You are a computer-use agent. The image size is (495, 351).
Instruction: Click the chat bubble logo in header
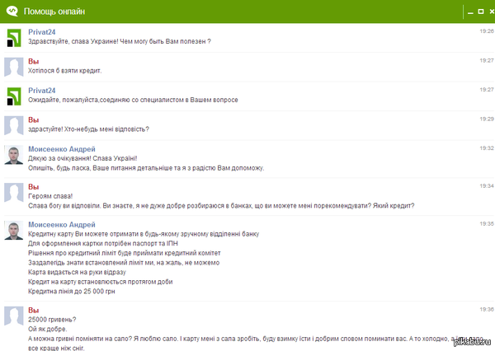point(12,11)
